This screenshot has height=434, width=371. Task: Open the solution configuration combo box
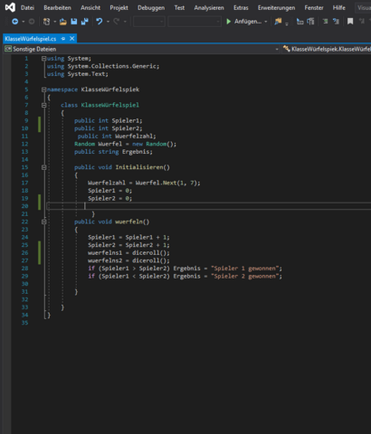(x=149, y=22)
